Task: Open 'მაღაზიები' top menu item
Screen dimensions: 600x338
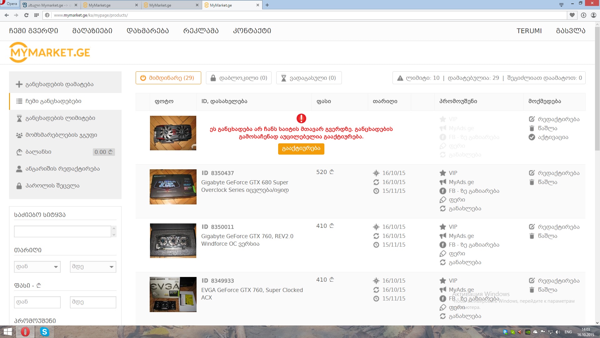Action: (92, 31)
